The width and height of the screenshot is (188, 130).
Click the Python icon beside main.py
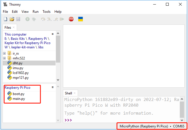click(x=10, y=98)
